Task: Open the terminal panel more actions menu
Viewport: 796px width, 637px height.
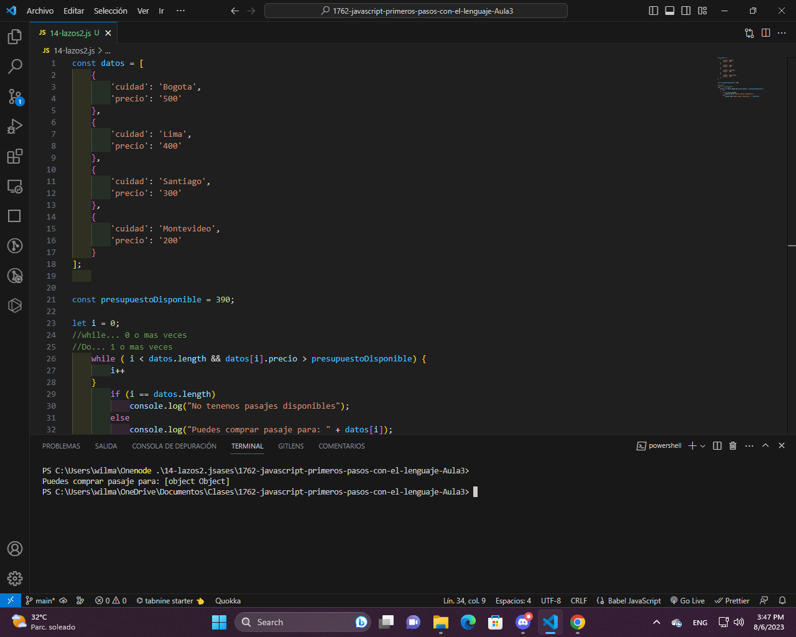Action: (749, 445)
